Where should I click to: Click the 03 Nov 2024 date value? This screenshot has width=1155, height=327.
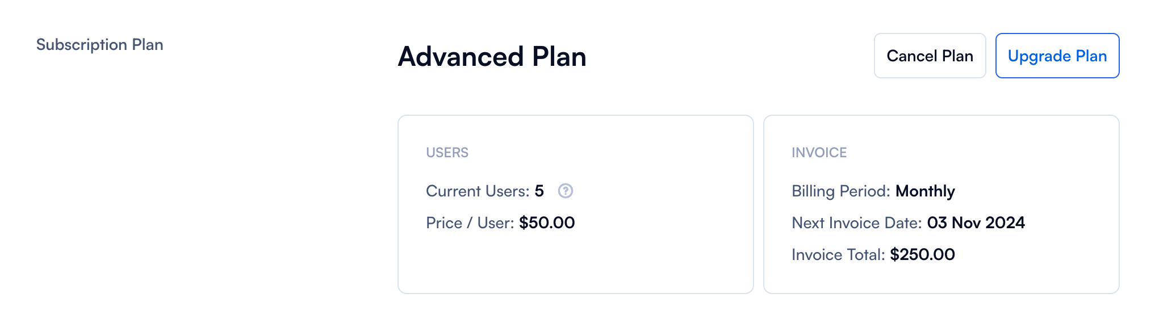tap(976, 223)
